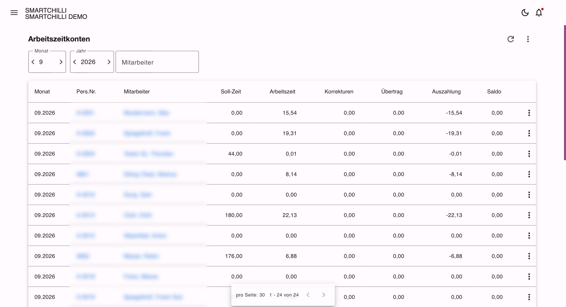Select Auszahlung value -22,13
The width and height of the screenshot is (566, 307).
(x=454, y=215)
